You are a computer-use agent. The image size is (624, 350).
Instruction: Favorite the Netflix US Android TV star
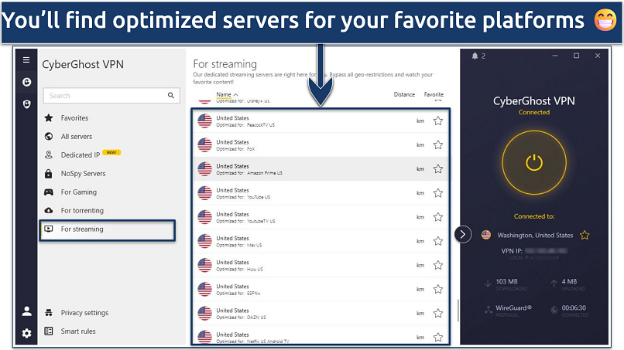tap(438, 338)
